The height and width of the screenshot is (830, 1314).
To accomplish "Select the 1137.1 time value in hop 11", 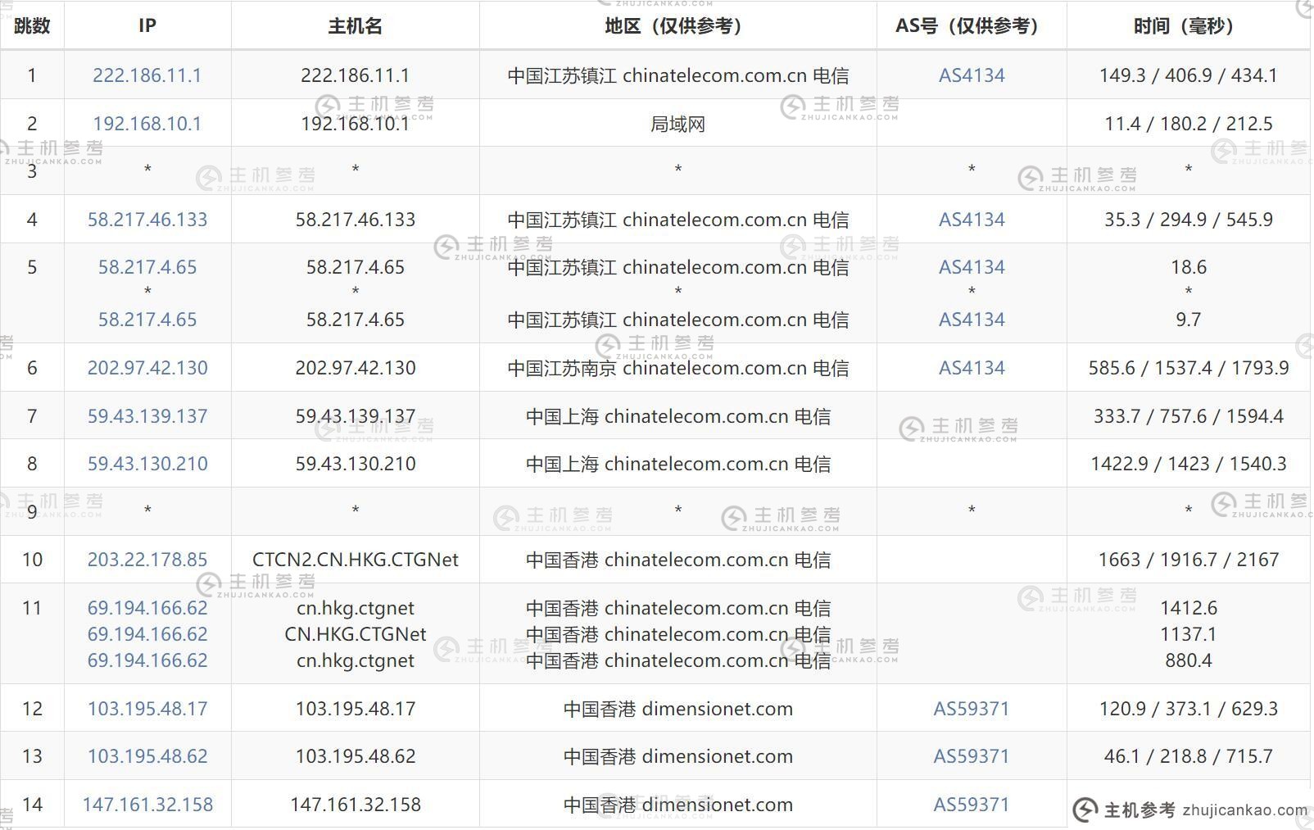I will pyautogui.click(x=1189, y=634).
